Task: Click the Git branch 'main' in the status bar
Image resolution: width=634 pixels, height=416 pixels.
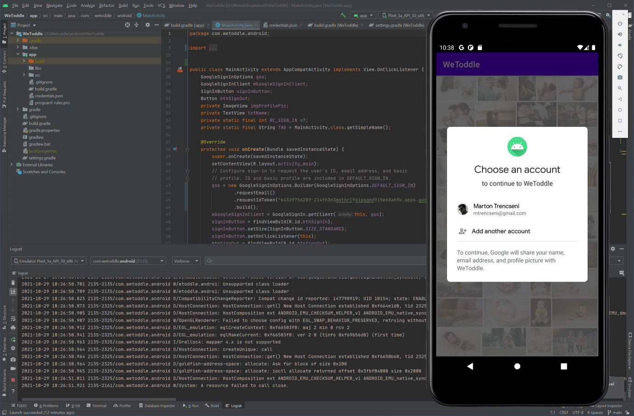Action: tap(614, 412)
